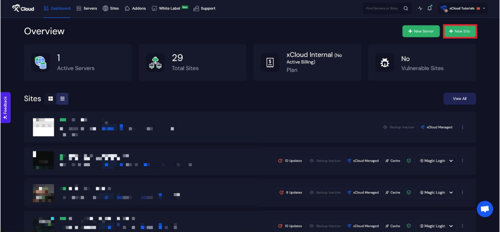
Task: Select the Cache icon on the second site row
Action: click(x=387, y=161)
